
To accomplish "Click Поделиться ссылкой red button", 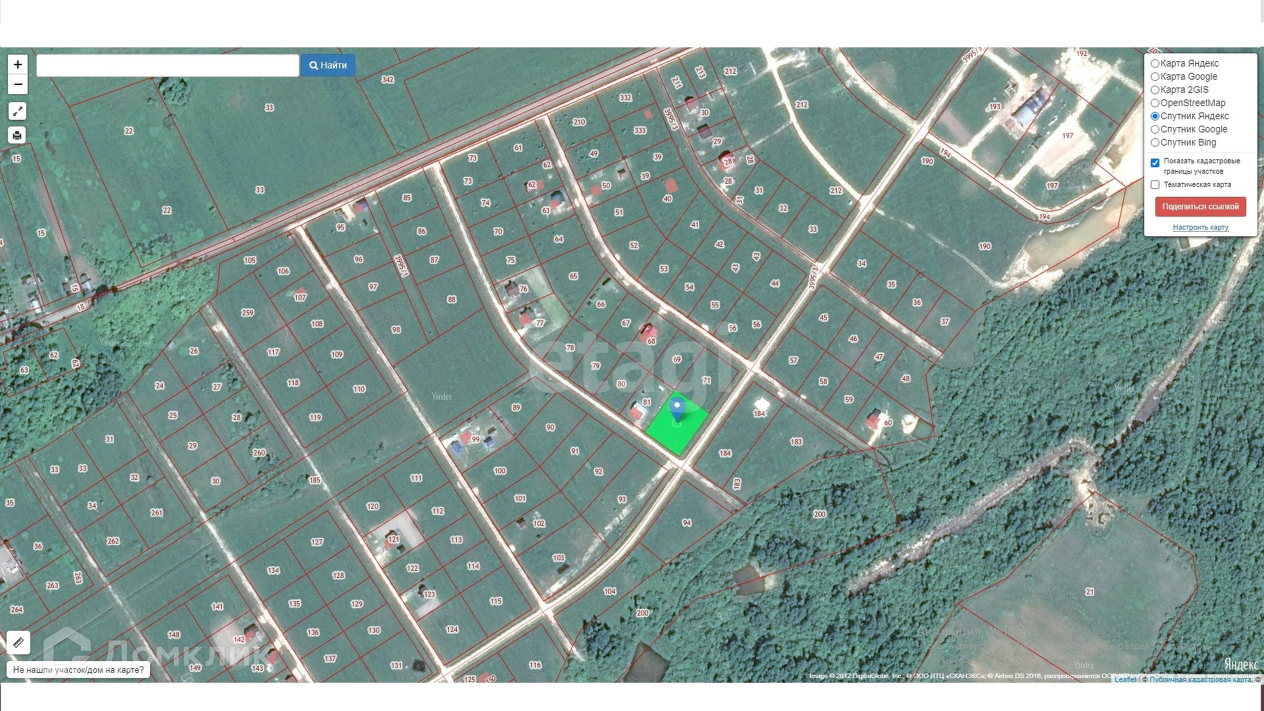I will coord(1200,207).
